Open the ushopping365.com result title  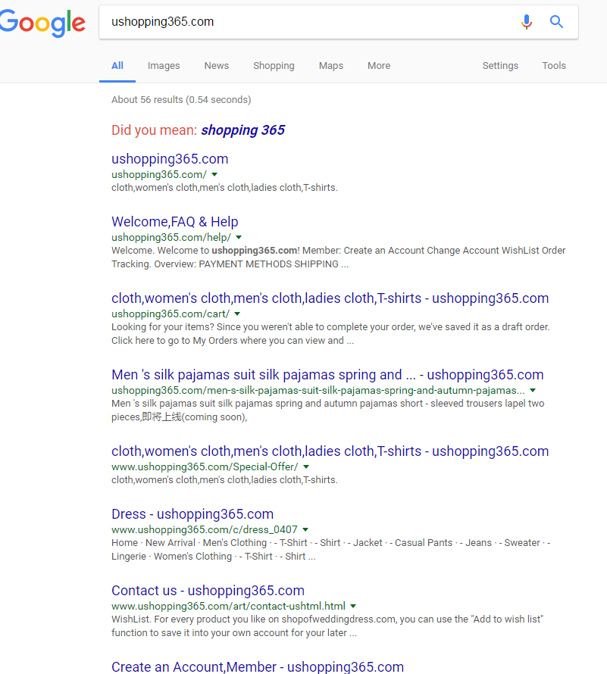pyautogui.click(x=170, y=159)
